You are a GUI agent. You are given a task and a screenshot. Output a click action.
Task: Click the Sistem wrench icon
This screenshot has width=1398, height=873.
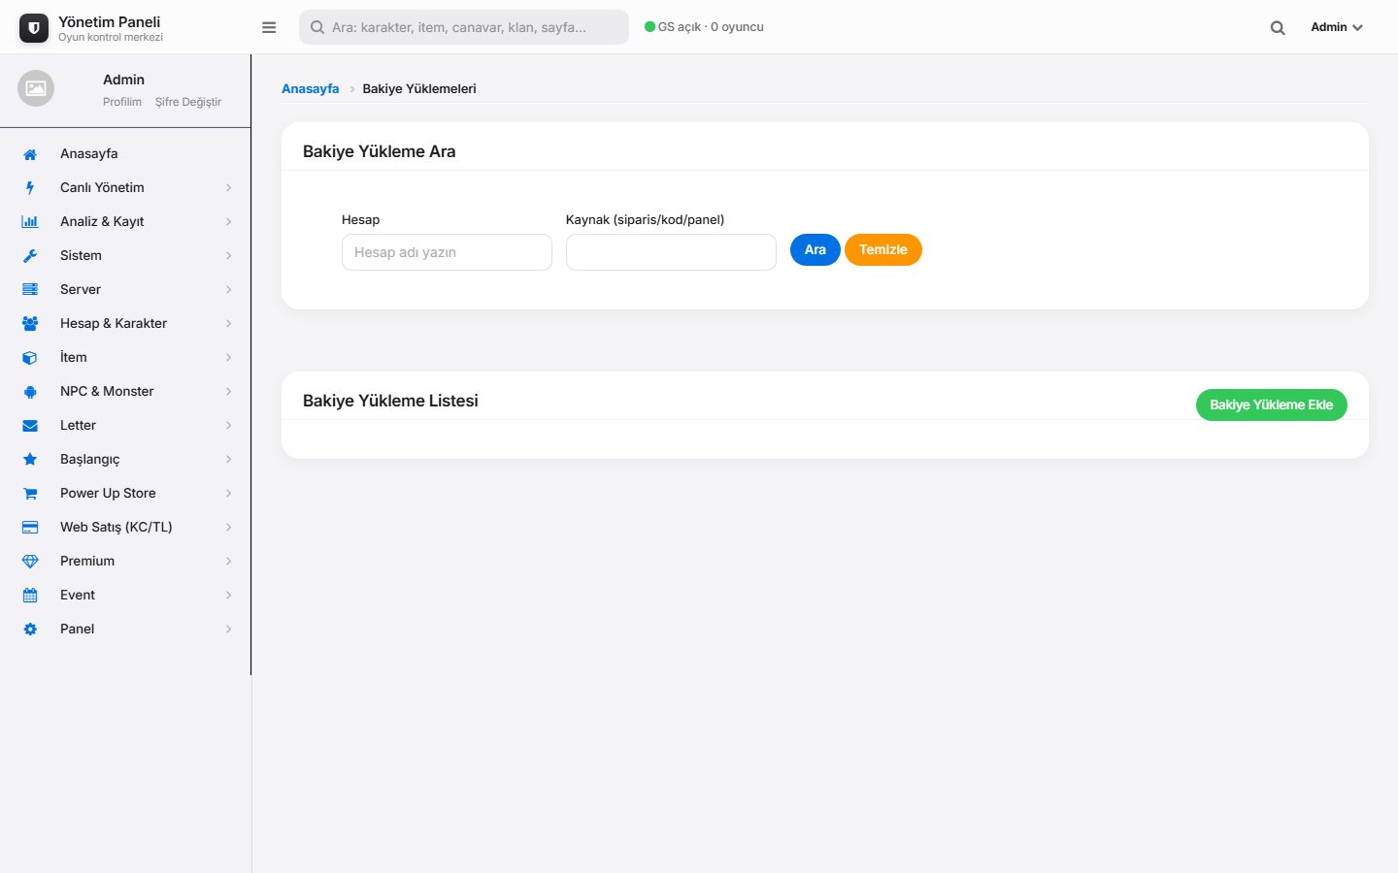[30, 256]
